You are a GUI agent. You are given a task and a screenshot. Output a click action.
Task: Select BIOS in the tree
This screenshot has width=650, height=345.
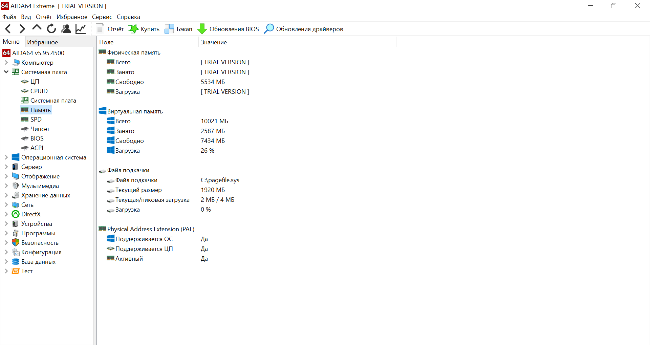click(37, 138)
